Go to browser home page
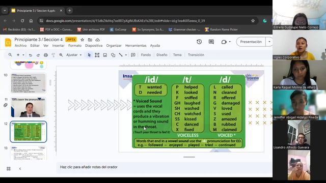 31,21
